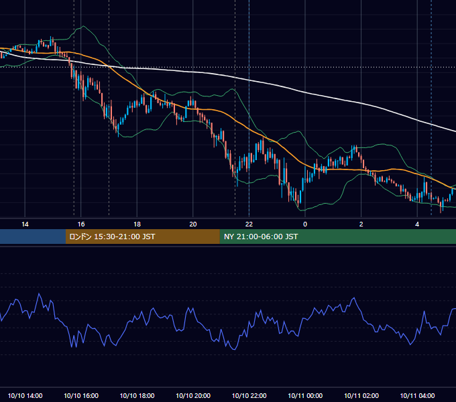Click the 10/10 14:00 date label

pyautogui.click(x=25, y=395)
